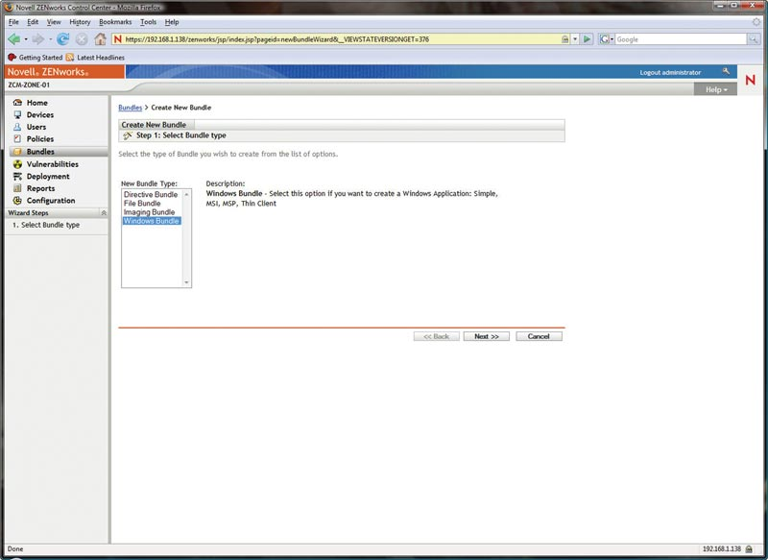The width and height of the screenshot is (768, 560).
Task: Open the Help dropdown menu
Action: 715,89
